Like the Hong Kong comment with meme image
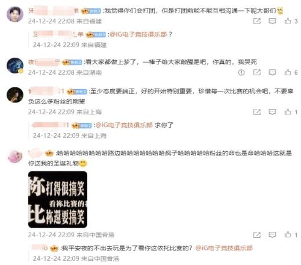 tap(288, 234)
